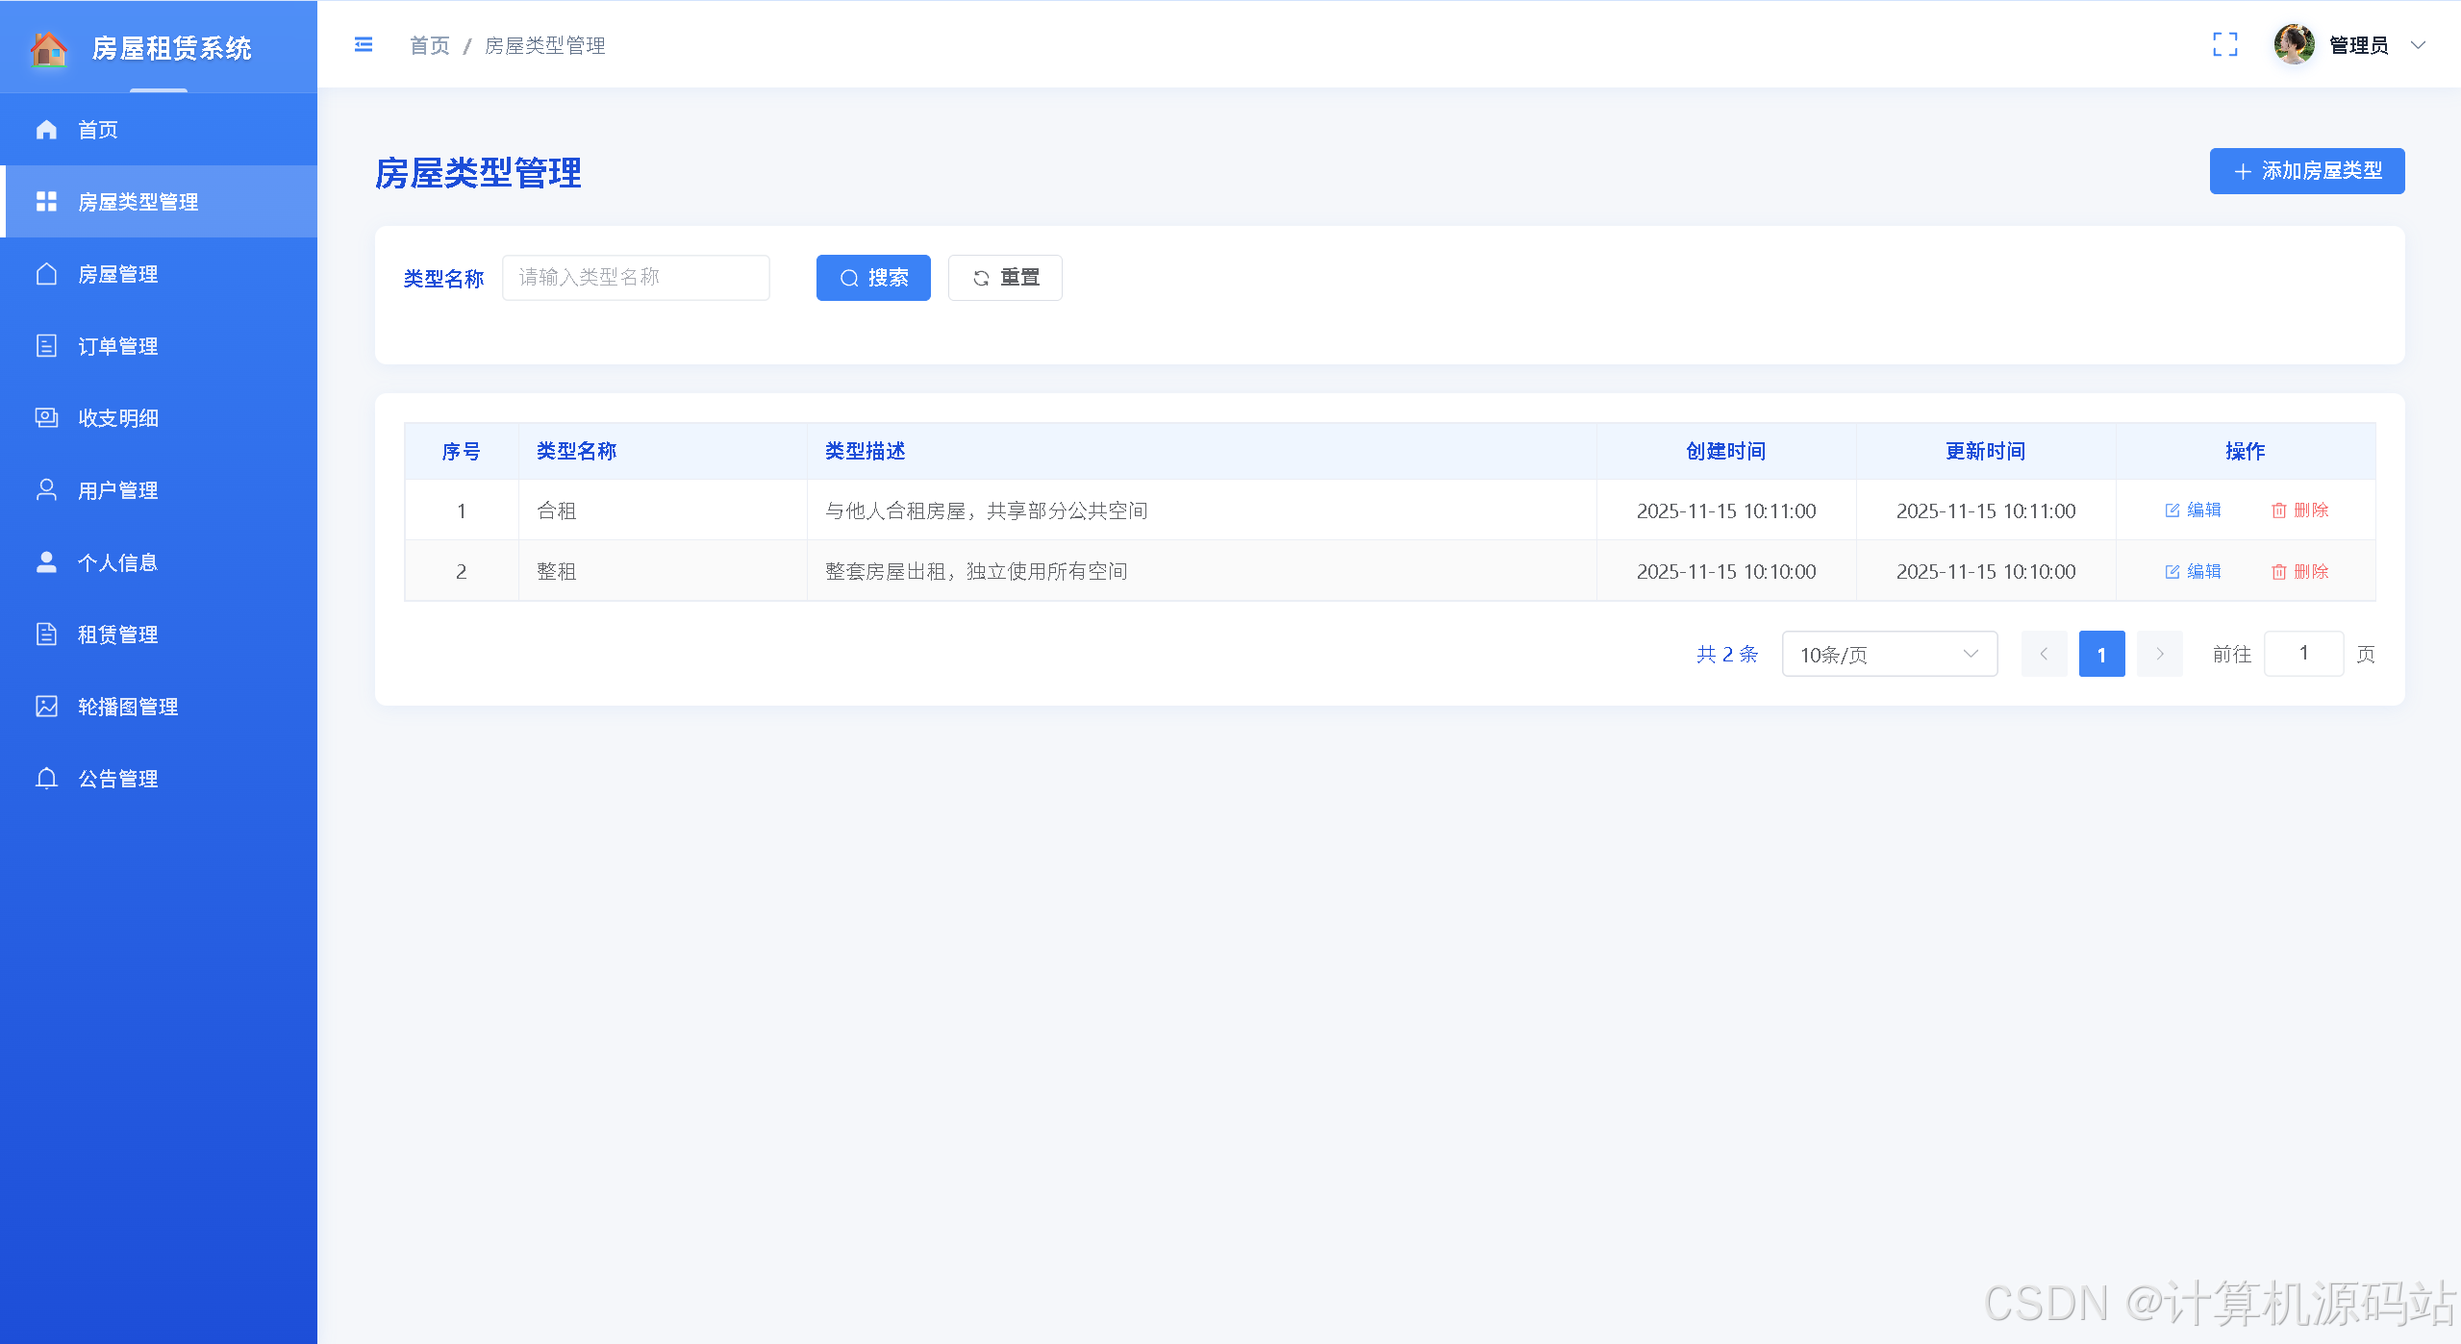Click the 搜索 search button
2461x1344 pixels.
tap(873, 278)
